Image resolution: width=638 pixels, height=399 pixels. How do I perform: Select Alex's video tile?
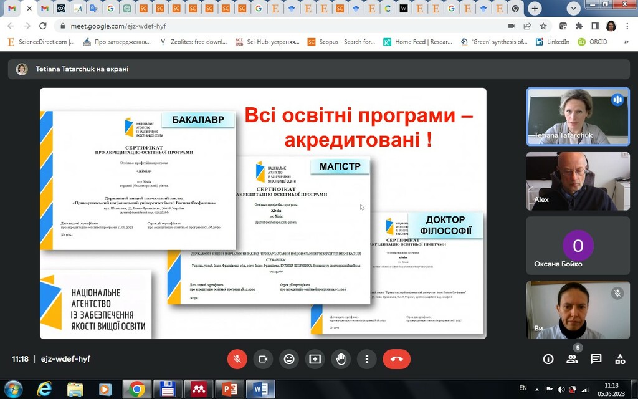click(578, 181)
